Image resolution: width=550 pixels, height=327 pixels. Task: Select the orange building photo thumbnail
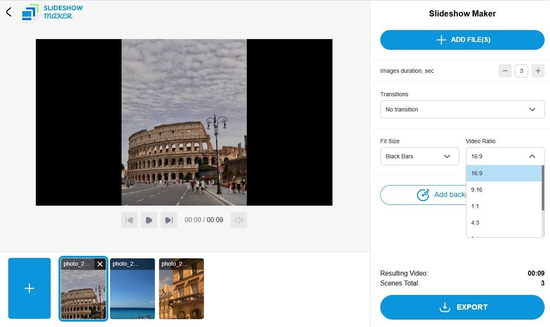point(181,289)
